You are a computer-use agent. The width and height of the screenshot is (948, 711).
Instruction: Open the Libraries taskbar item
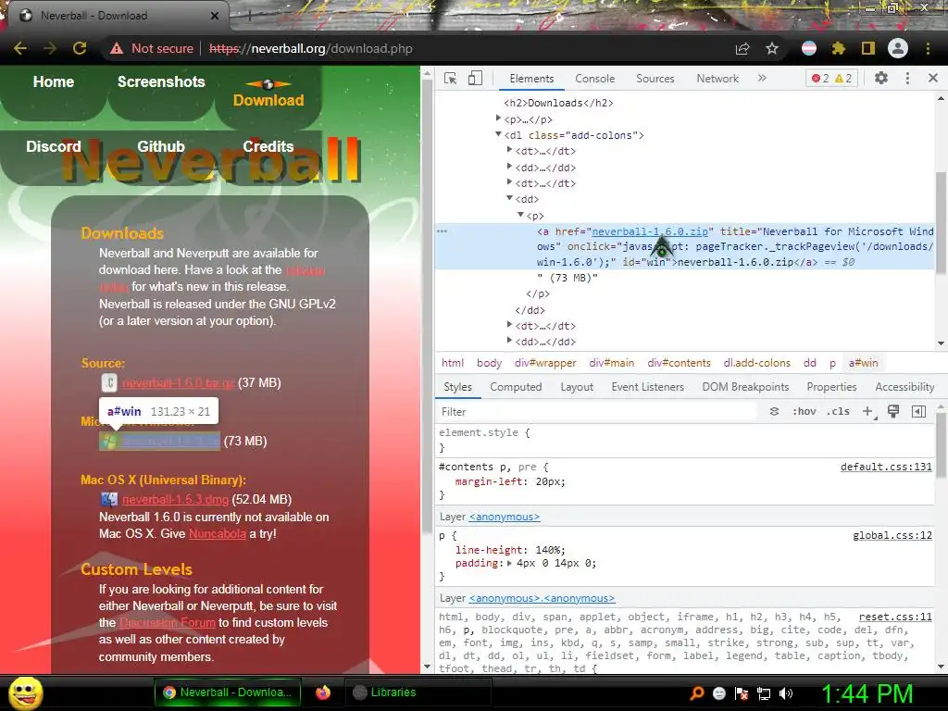[418, 692]
